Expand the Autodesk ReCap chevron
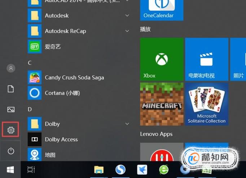The height and width of the screenshot is (178, 246). [127, 31]
